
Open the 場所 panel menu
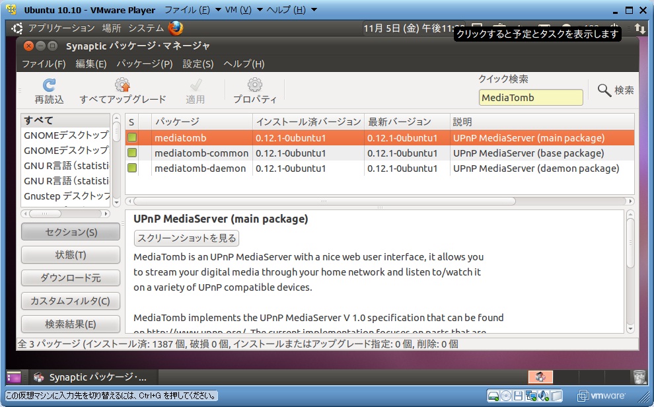pos(112,28)
